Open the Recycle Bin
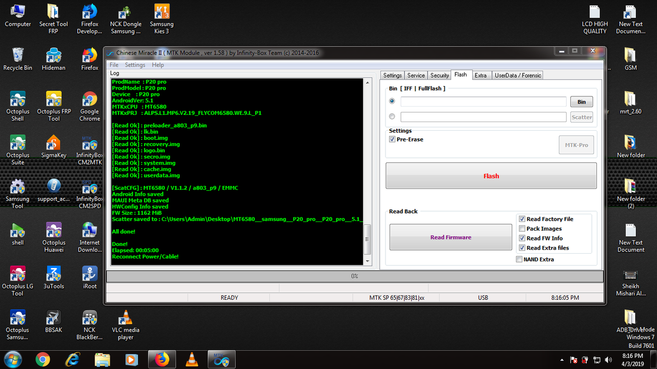Image resolution: width=657 pixels, height=369 pixels. [x=18, y=58]
